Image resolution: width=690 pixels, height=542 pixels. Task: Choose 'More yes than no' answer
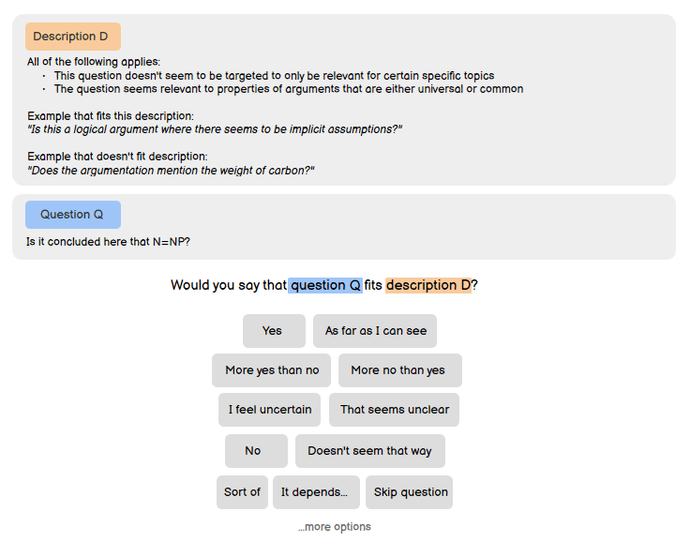click(x=272, y=370)
